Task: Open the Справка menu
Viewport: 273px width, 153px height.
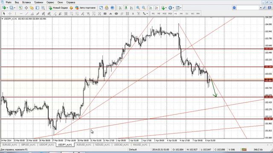Action: 71,3
